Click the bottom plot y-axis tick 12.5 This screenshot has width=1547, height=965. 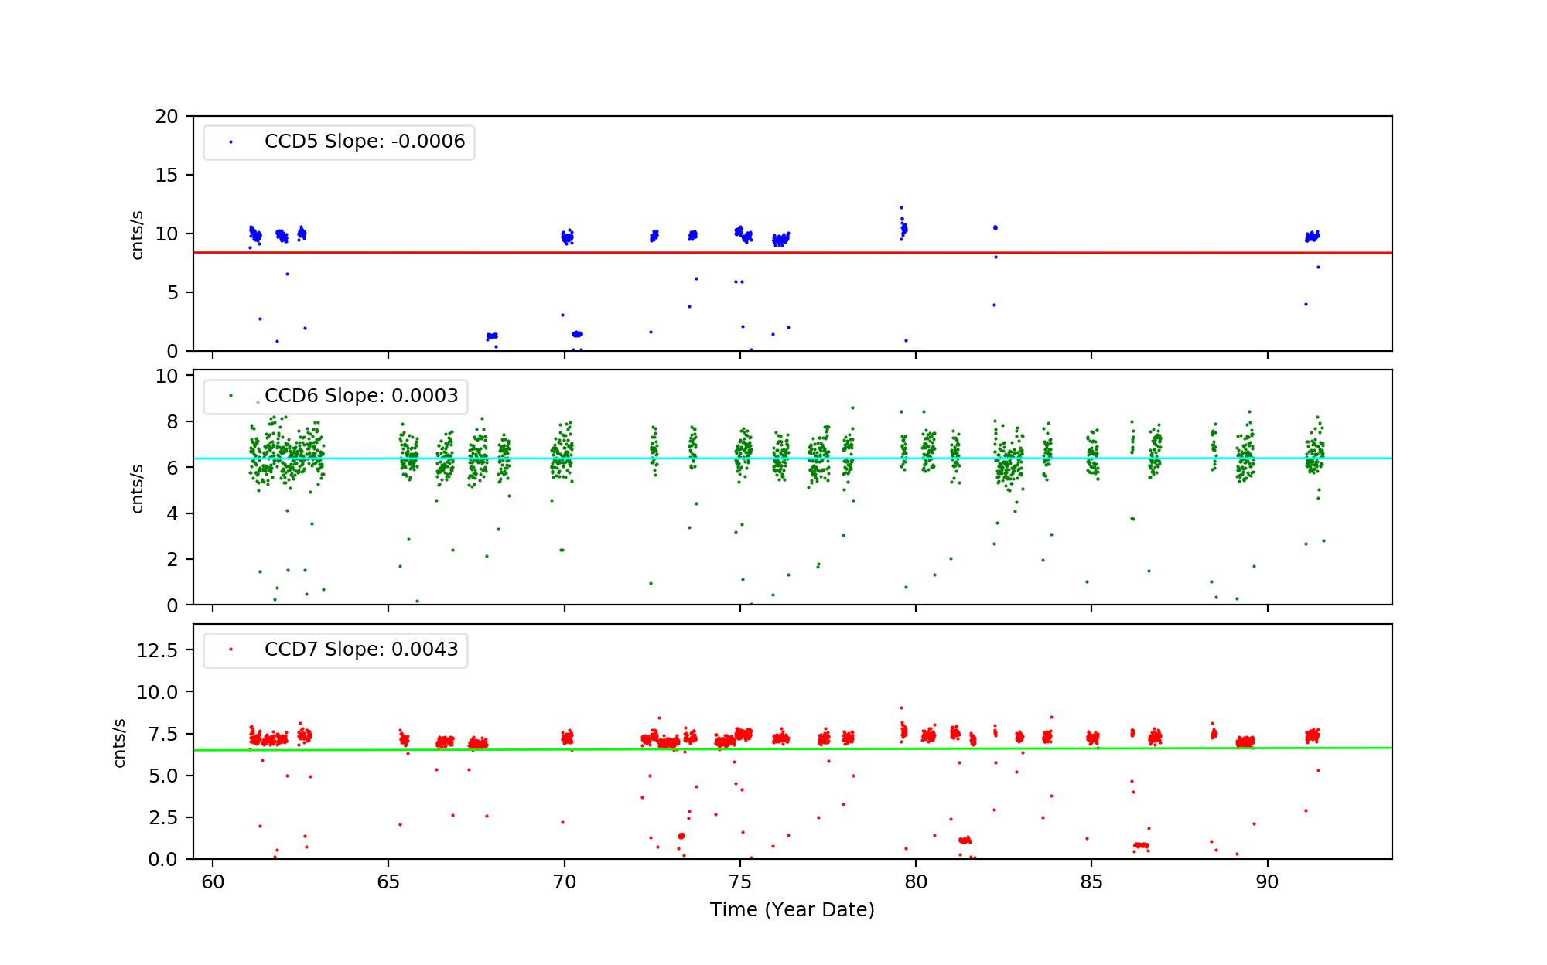click(x=157, y=650)
